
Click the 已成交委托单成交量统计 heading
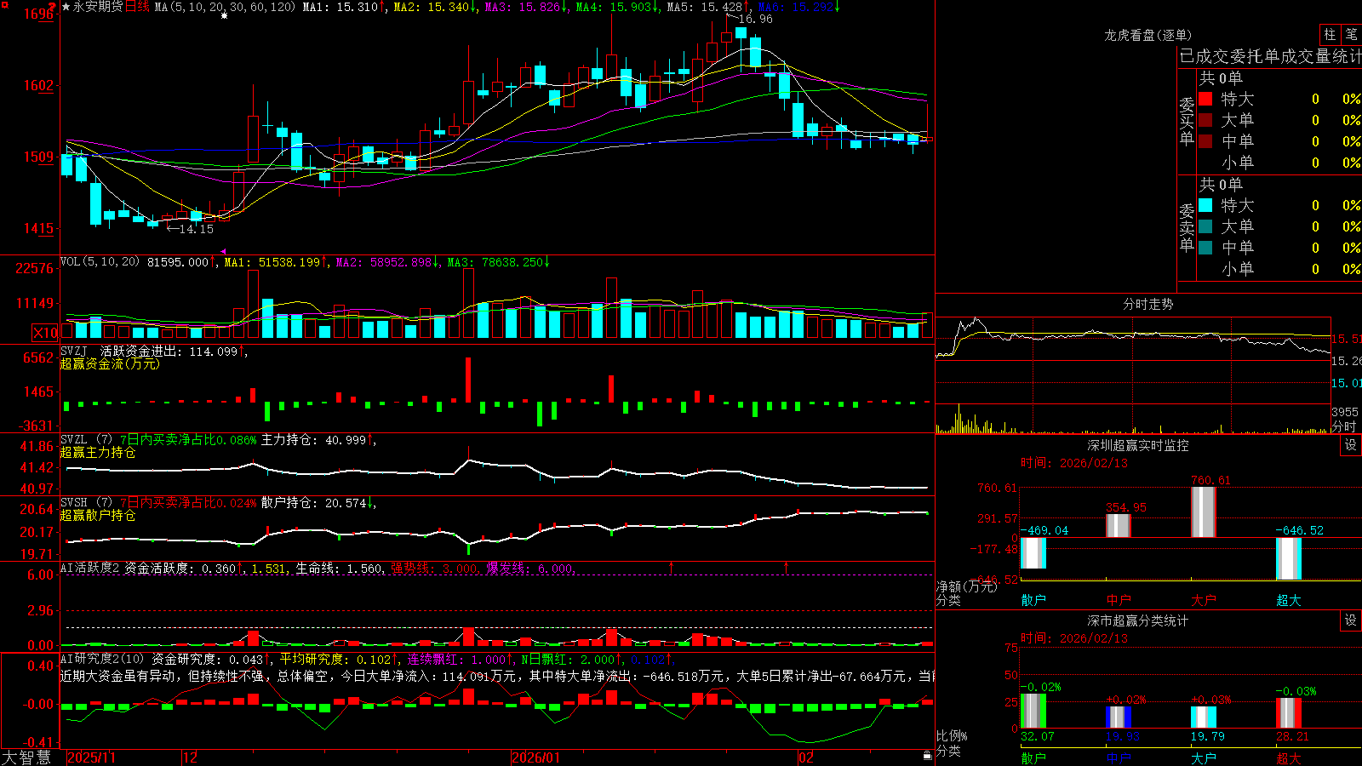coord(1270,56)
